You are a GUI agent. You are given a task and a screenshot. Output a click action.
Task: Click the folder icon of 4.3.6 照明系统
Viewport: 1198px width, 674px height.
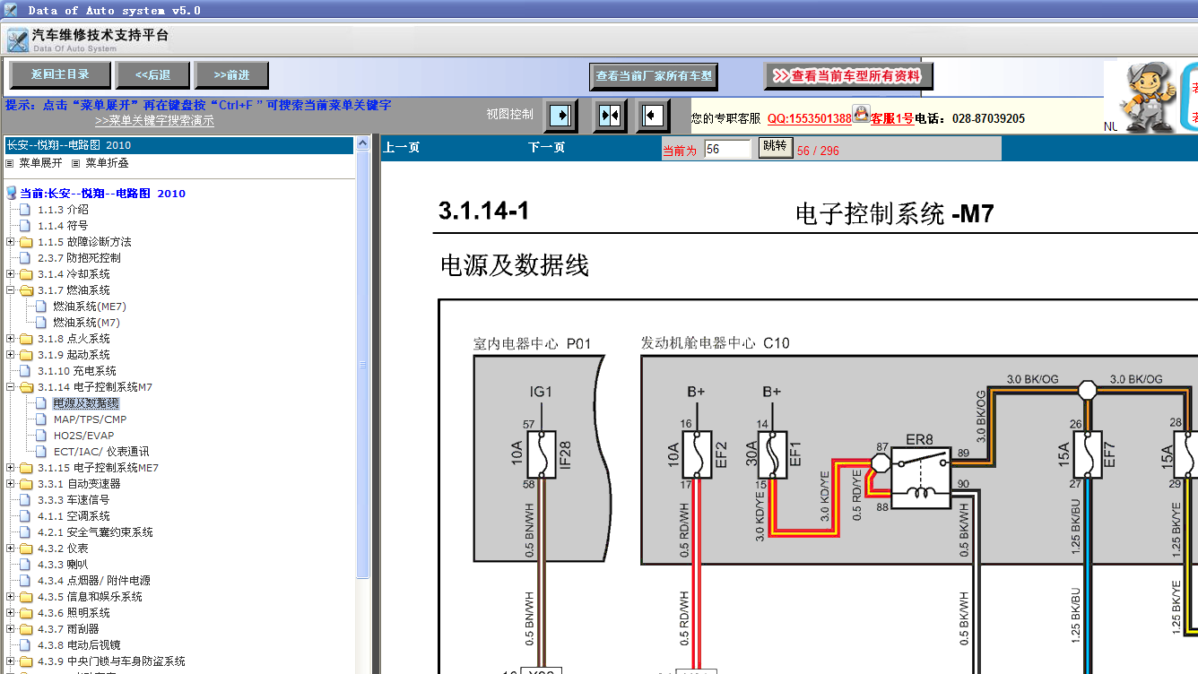(26, 612)
